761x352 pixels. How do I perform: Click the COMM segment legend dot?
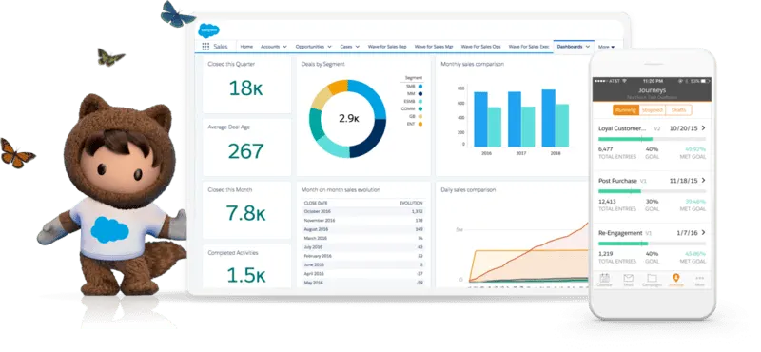tap(420, 108)
